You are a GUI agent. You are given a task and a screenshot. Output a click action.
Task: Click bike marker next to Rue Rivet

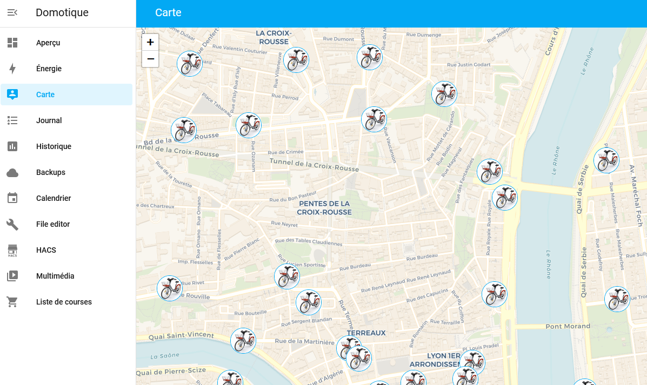tap(170, 288)
